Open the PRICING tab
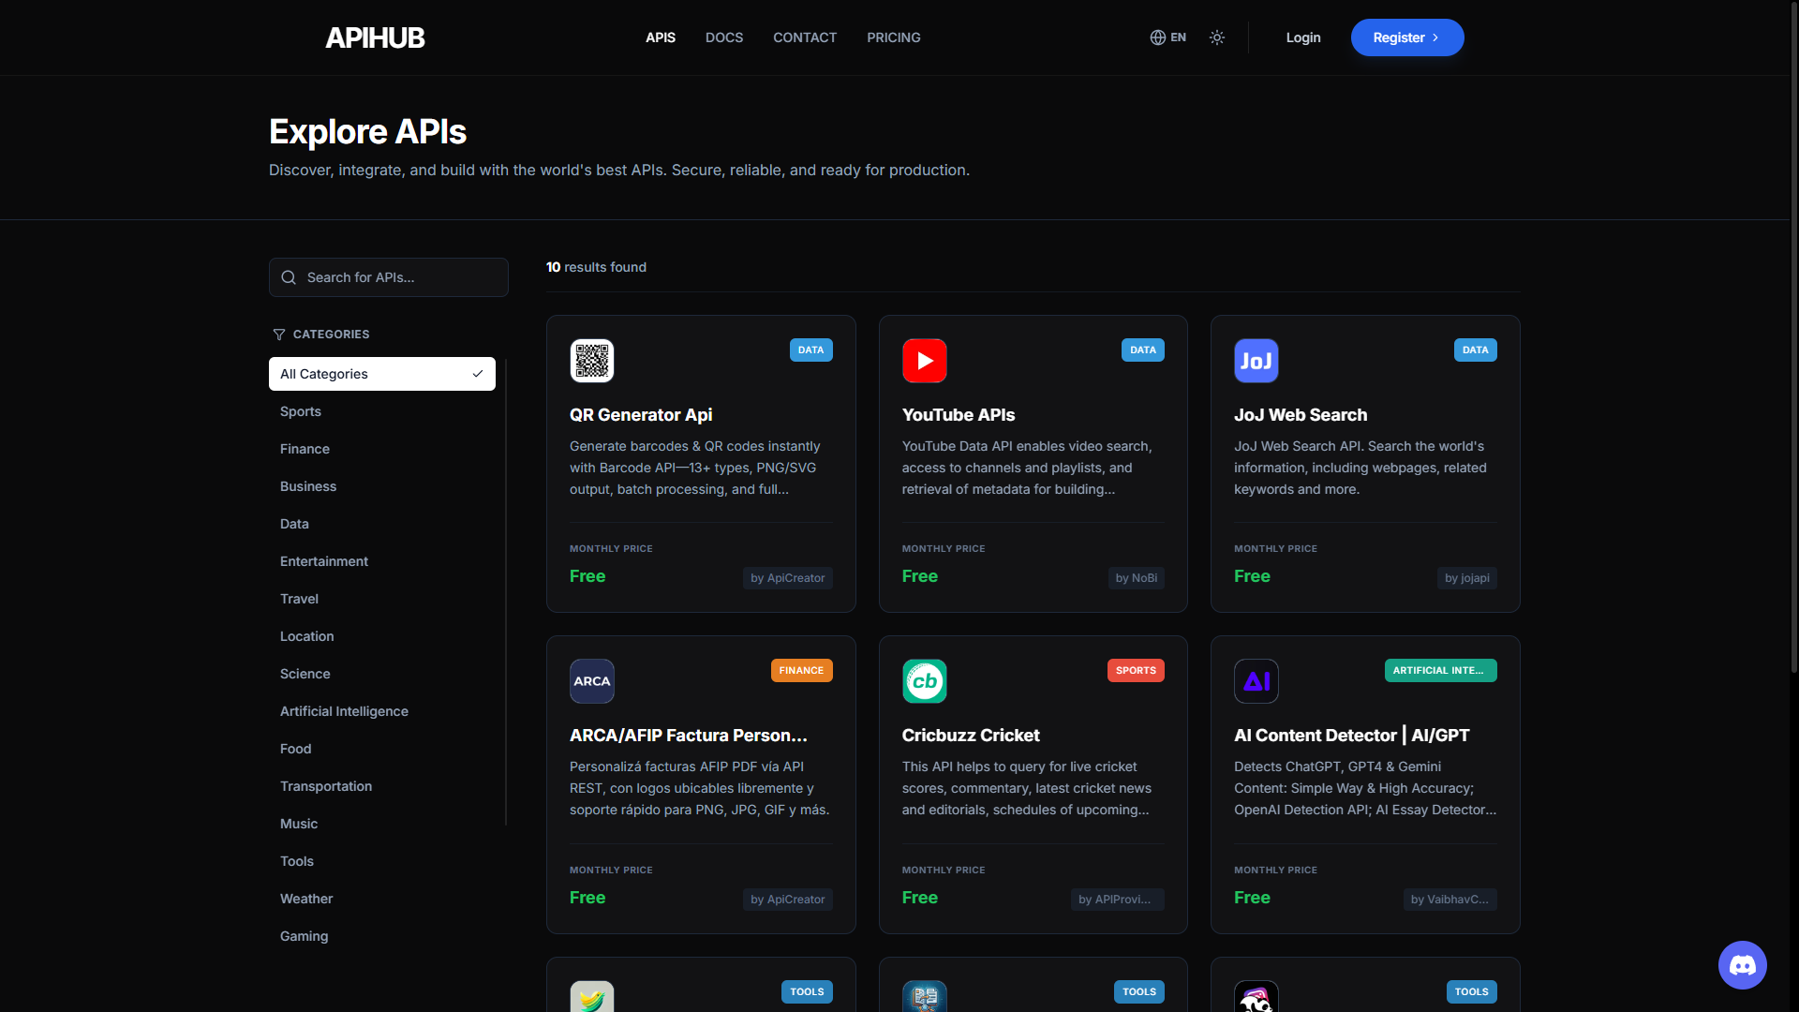This screenshot has height=1012, width=1799. click(893, 37)
